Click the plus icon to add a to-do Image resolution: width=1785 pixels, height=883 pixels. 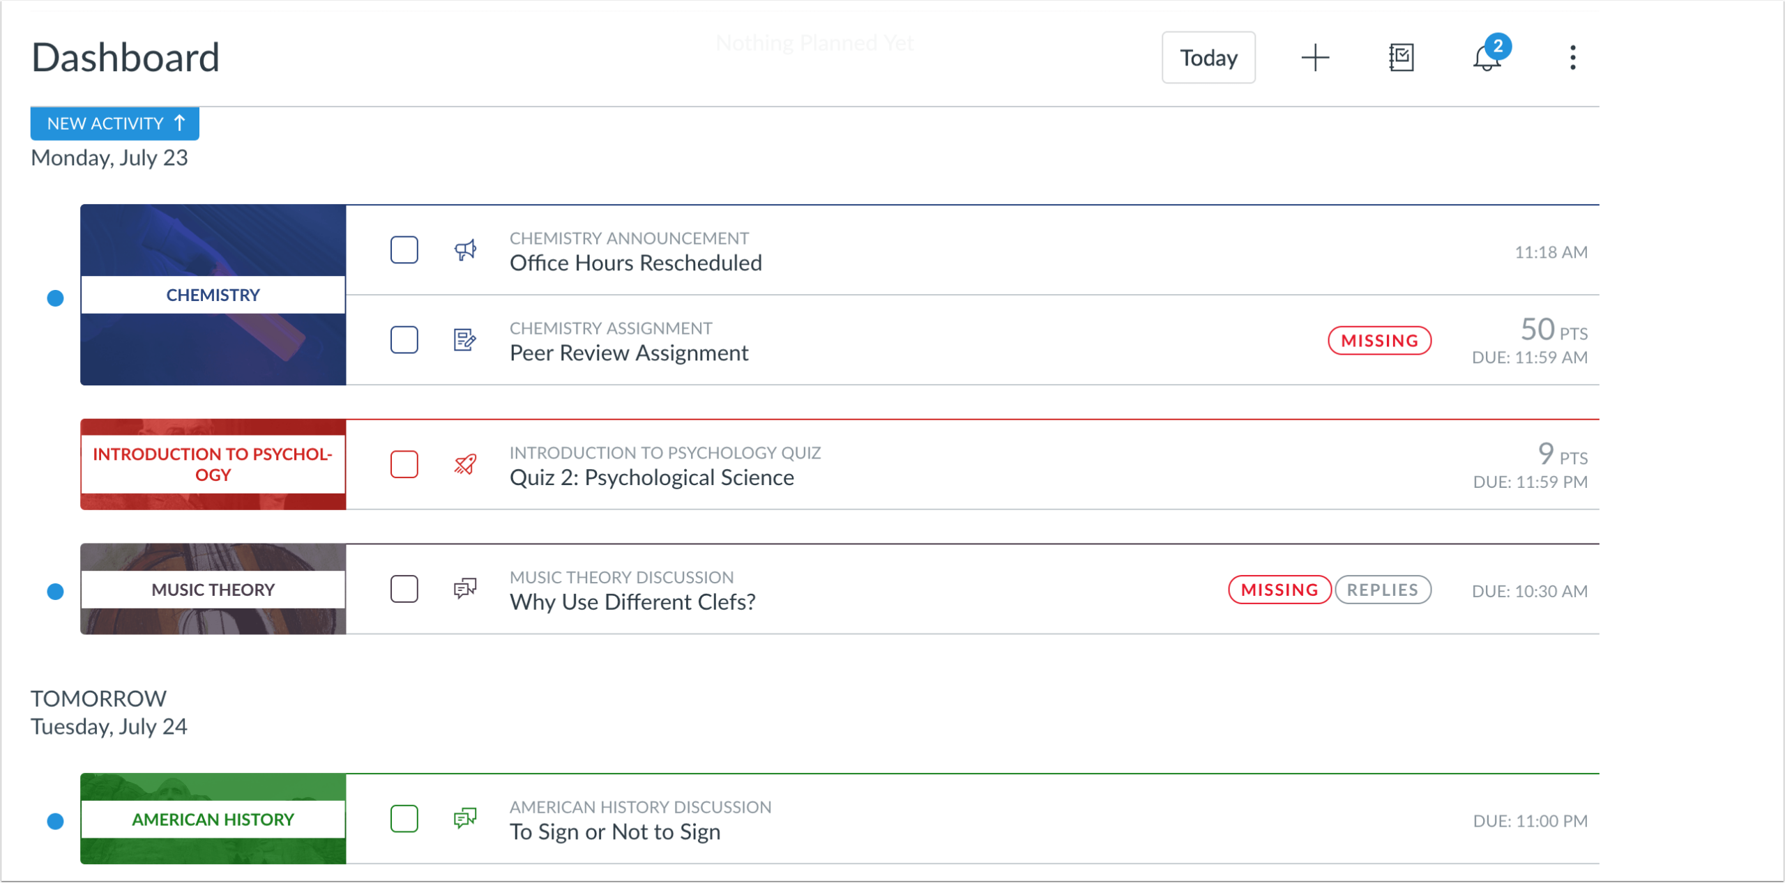(x=1315, y=57)
